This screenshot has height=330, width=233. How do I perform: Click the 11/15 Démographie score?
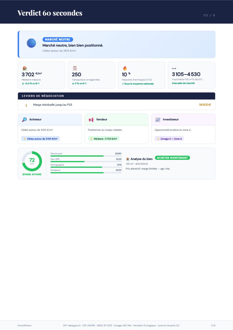click(119, 165)
